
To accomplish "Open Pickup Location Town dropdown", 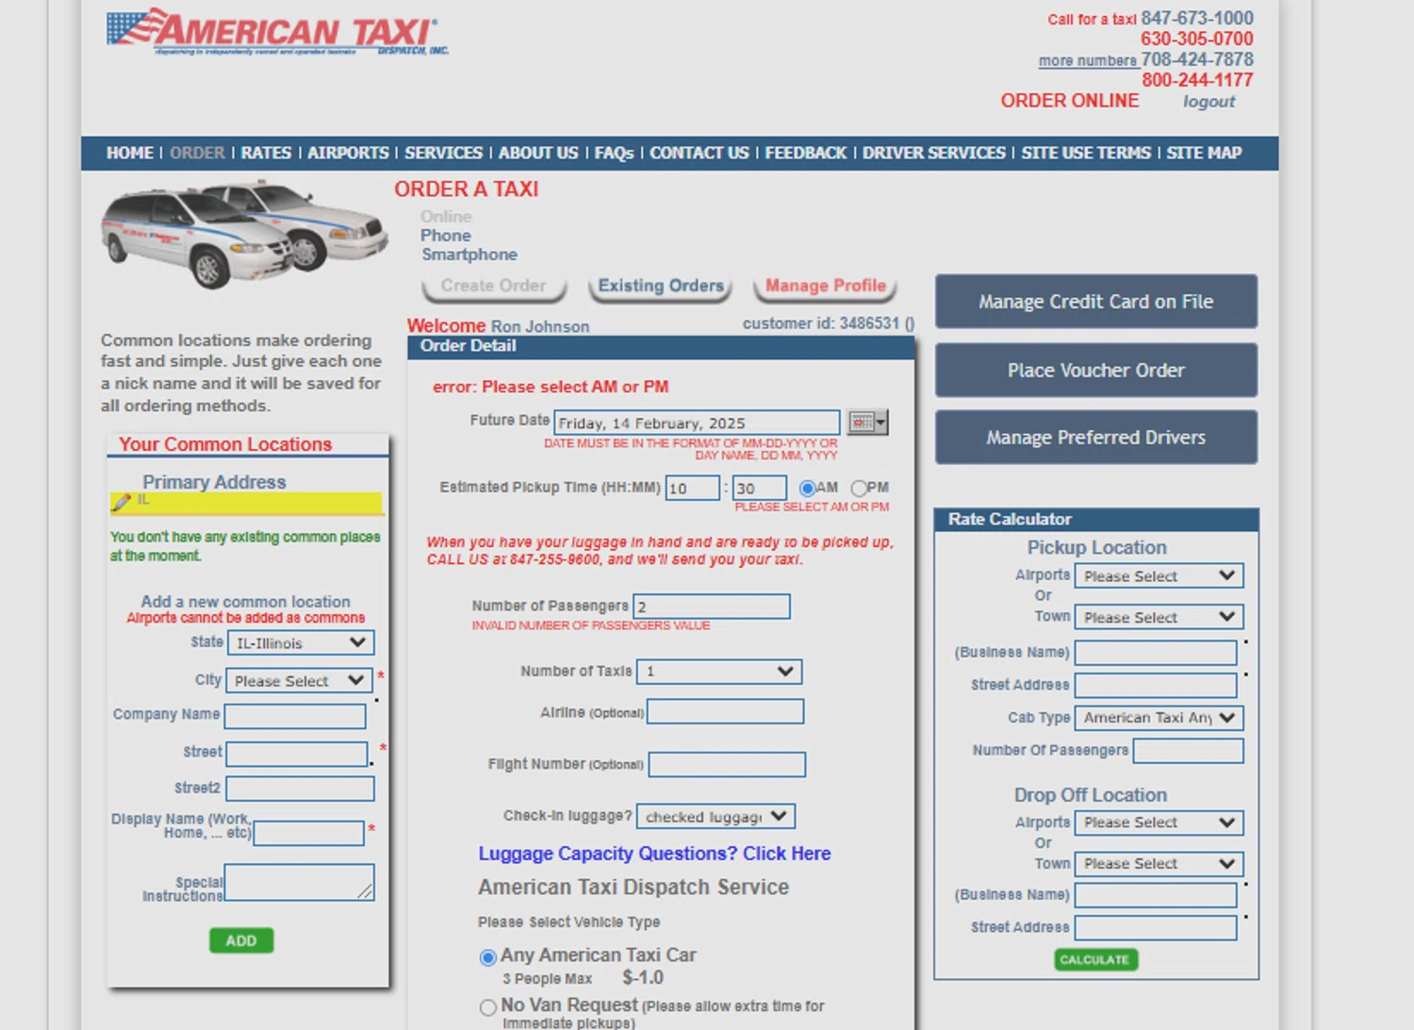I will [1159, 617].
